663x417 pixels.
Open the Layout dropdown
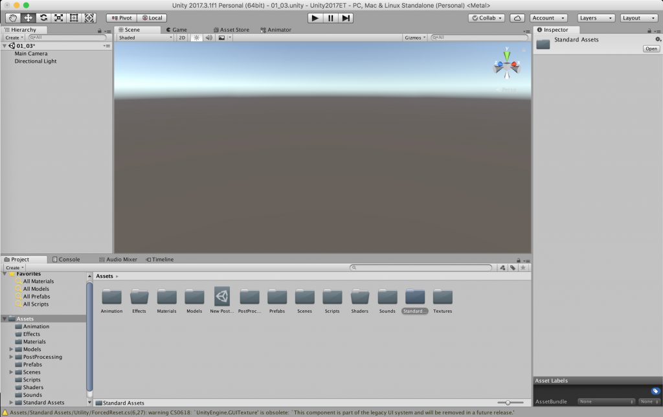click(639, 17)
